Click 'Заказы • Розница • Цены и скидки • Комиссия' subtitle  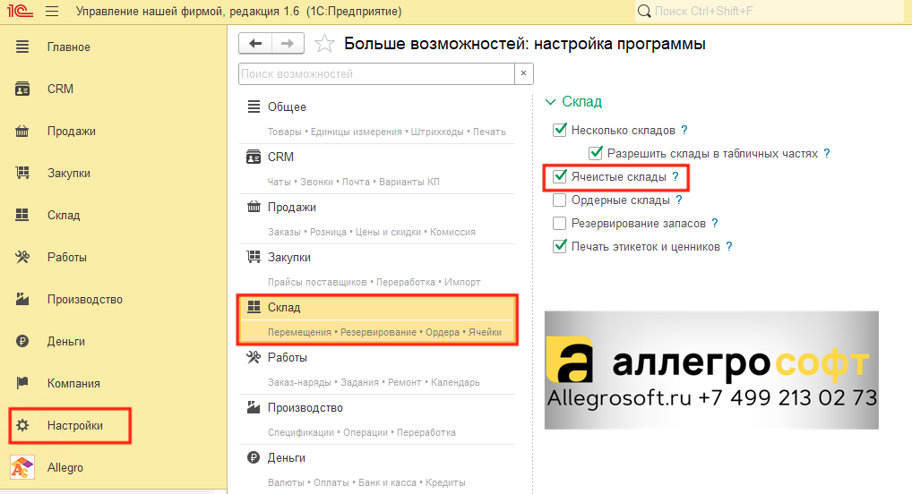coord(372,232)
